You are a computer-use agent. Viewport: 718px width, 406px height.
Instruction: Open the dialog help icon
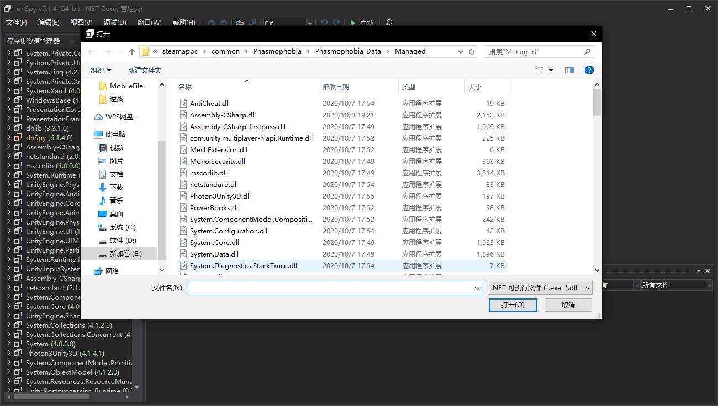(x=589, y=70)
